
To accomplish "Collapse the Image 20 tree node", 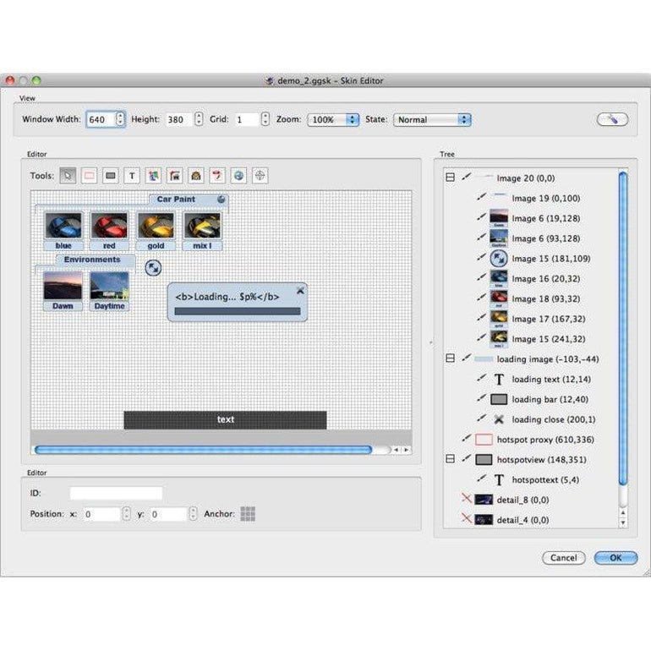I will tap(450, 178).
